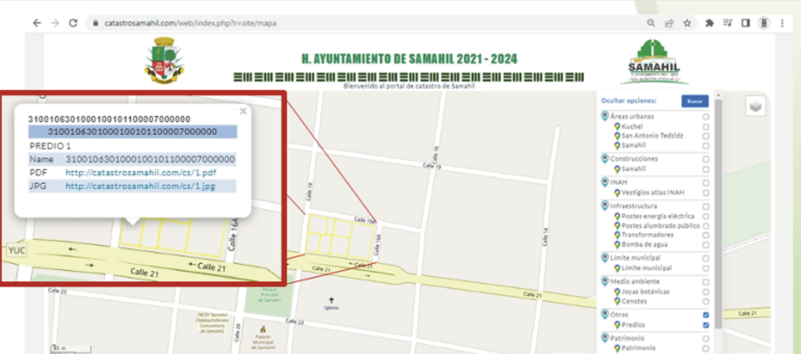
Task: Click Ocultar opciones to hide panel
Action: coord(628,101)
